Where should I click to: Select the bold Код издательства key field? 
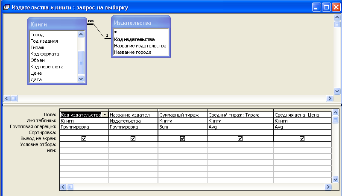tap(134, 39)
